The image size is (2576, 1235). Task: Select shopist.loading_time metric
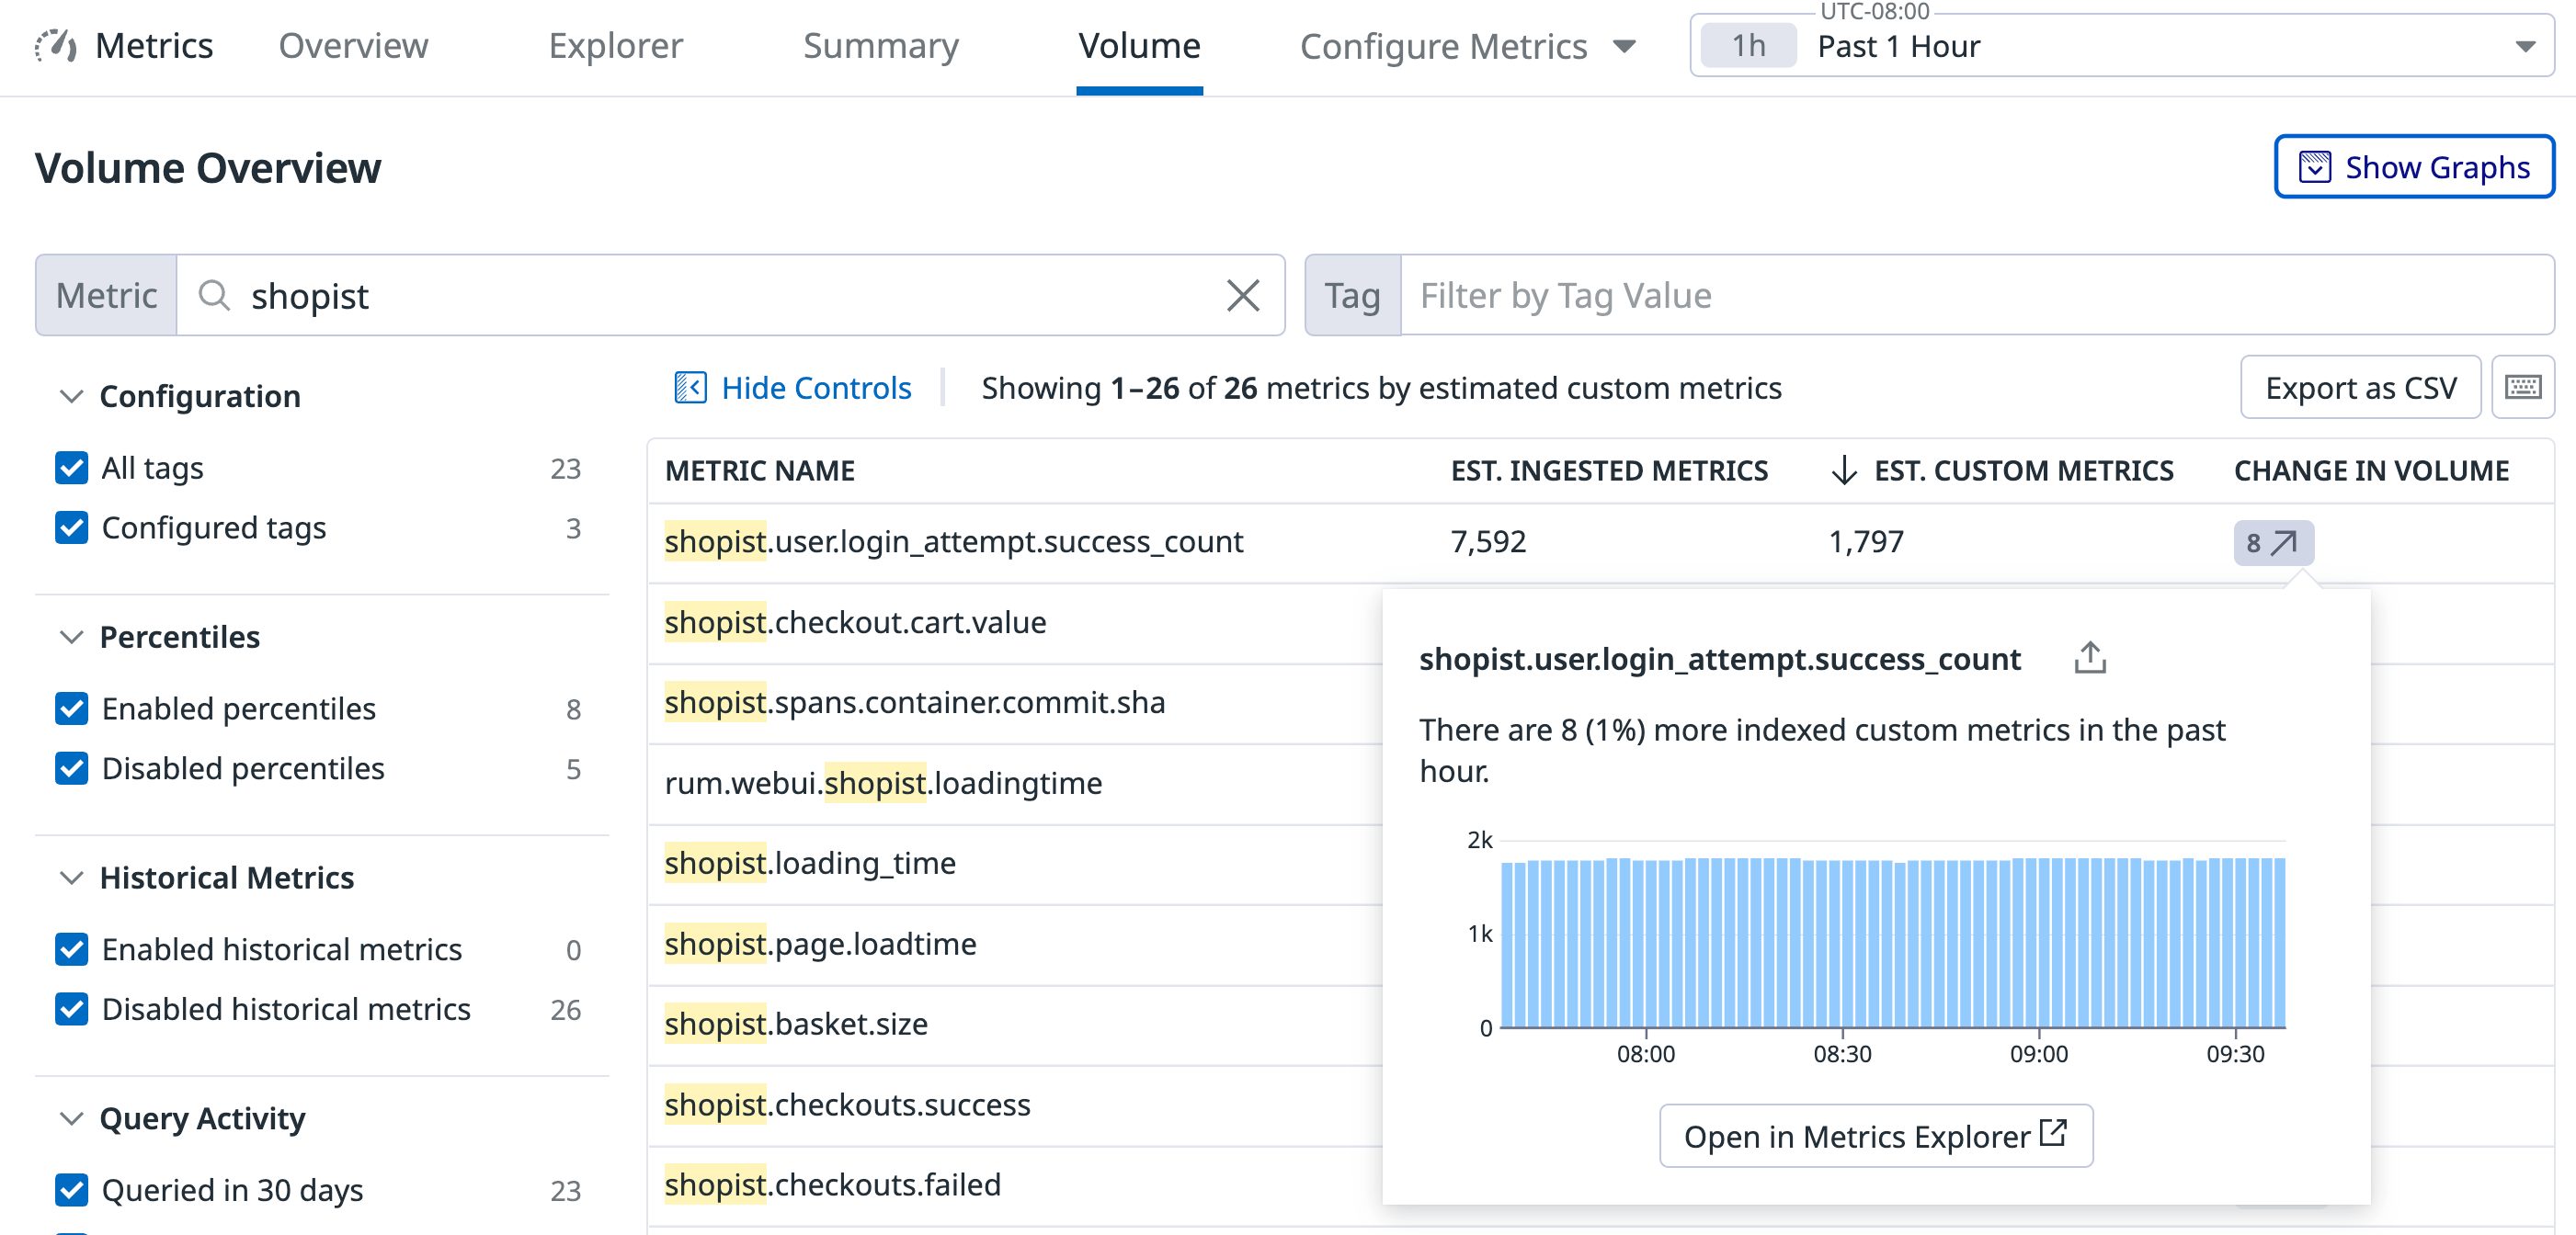pyautogui.click(x=810, y=863)
